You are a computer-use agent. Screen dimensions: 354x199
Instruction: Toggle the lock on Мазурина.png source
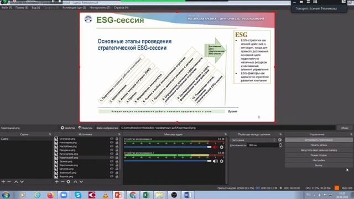click(117, 150)
